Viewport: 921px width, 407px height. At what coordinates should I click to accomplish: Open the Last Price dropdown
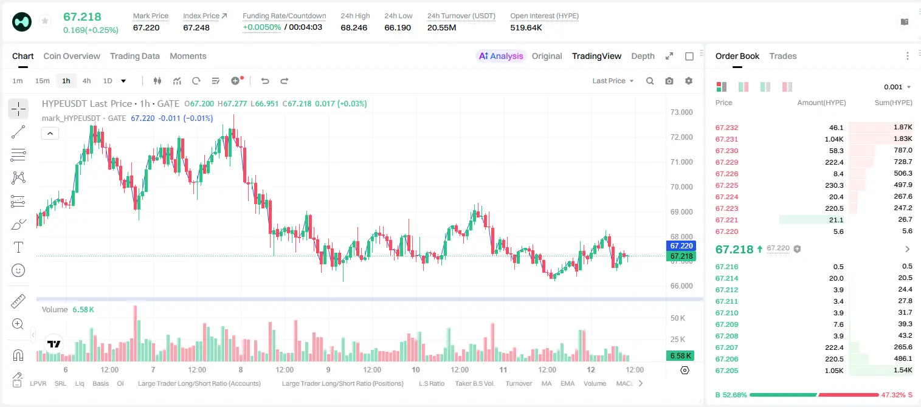(x=613, y=81)
